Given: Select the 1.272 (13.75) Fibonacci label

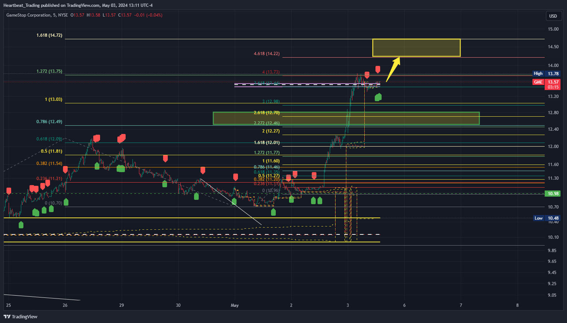Looking at the screenshot, I should pos(49,71).
